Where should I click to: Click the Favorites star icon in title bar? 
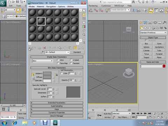click(147, 2)
